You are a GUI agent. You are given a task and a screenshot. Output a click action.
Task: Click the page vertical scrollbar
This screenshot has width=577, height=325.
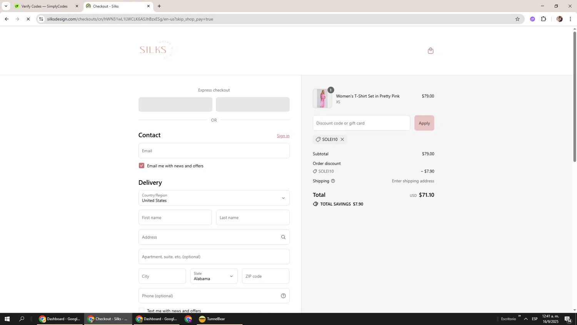pos(575,96)
